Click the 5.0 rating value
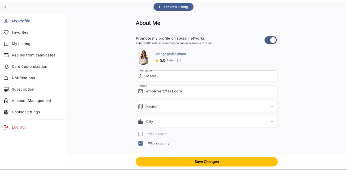 [x=163, y=61]
